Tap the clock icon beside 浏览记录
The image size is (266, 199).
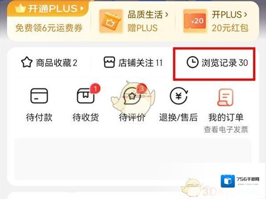192,62
